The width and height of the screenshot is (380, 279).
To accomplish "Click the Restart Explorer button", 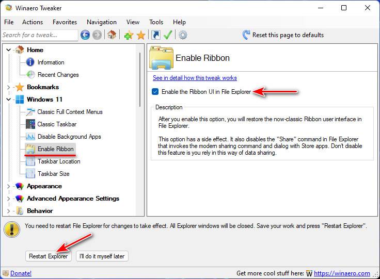I will (x=49, y=256).
